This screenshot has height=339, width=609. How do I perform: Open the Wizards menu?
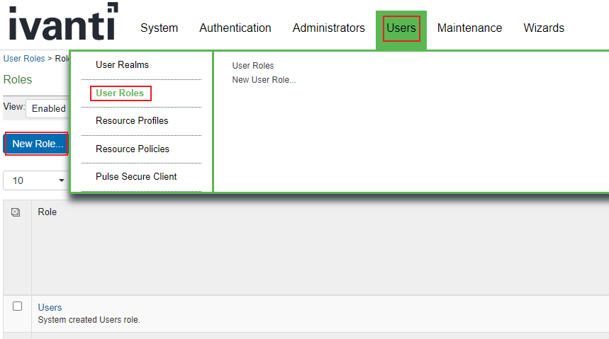click(544, 28)
